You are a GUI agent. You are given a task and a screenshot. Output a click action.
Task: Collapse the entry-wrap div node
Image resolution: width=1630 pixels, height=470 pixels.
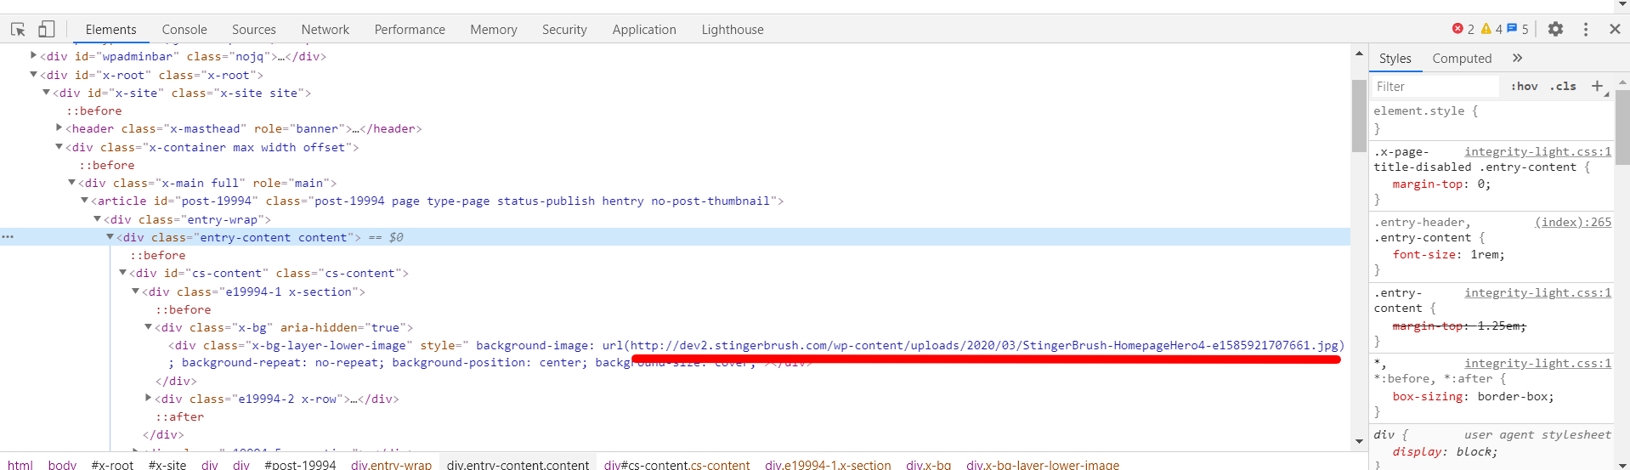click(98, 218)
